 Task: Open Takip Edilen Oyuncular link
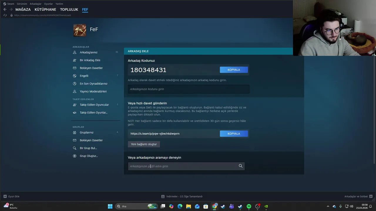click(x=94, y=105)
